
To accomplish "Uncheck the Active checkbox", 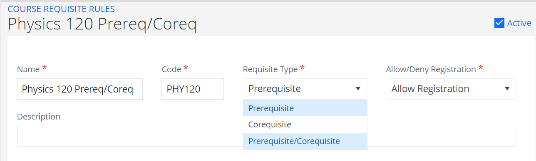I will point(499,23).
